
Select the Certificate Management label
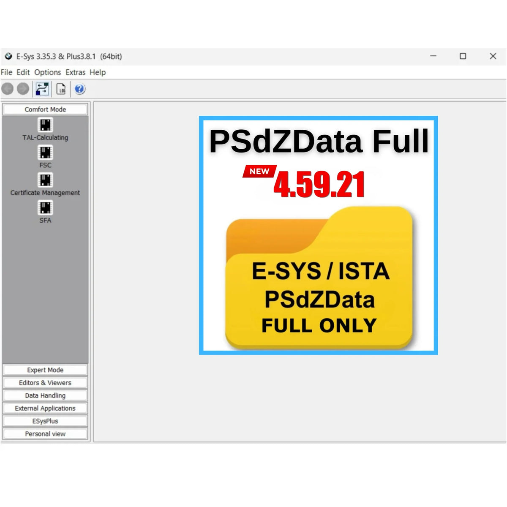click(45, 193)
